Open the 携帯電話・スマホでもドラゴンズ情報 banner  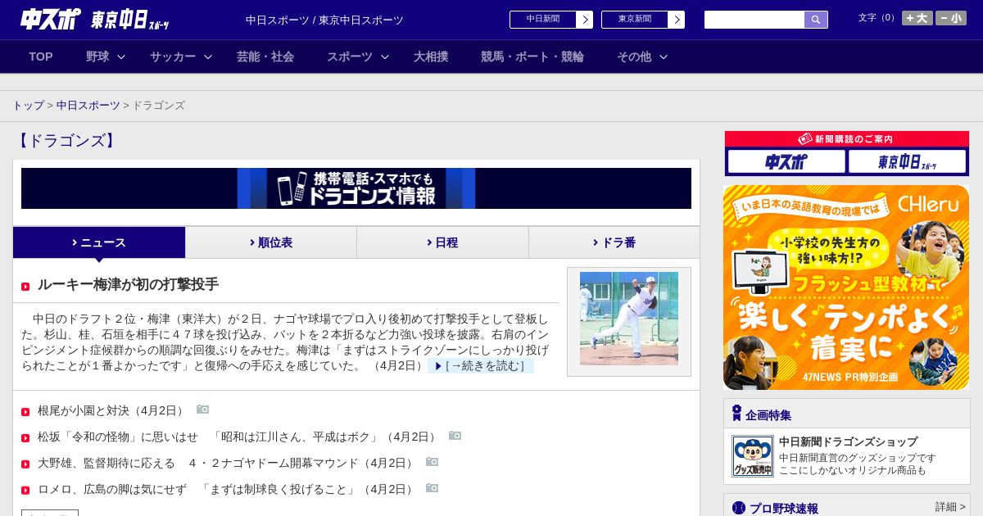356,188
